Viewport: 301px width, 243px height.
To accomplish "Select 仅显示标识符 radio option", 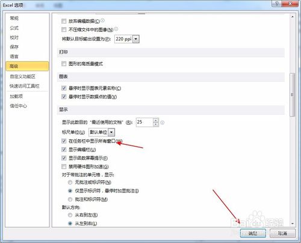I will point(70,191).
